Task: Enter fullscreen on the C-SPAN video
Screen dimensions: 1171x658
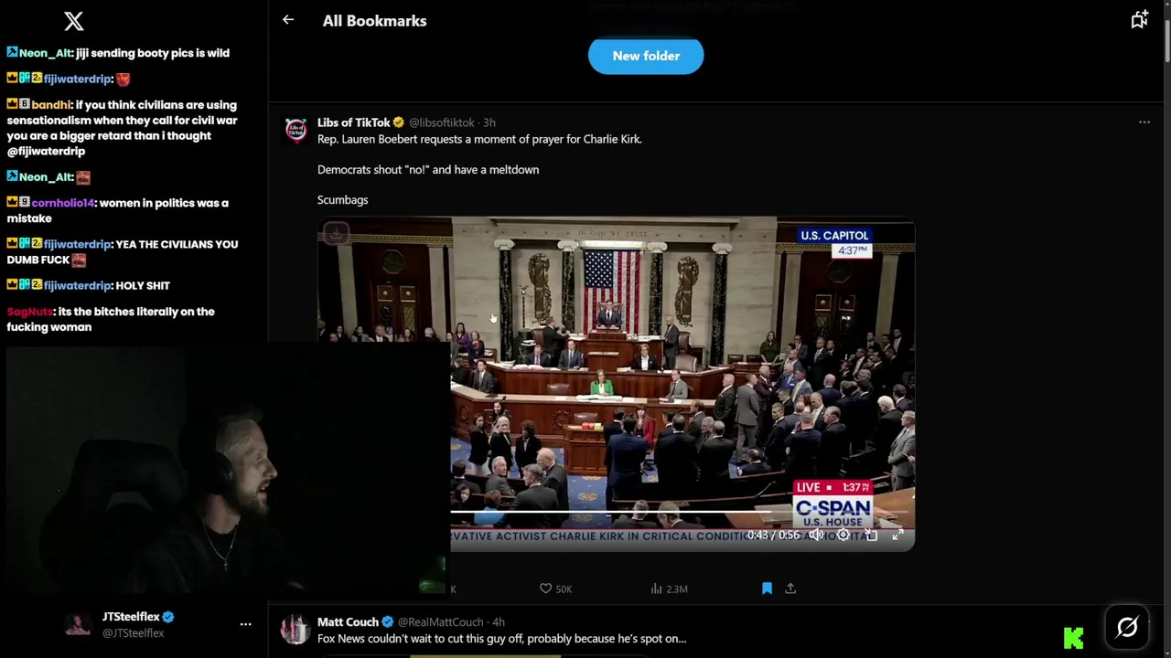Action: tap(897, 535)
